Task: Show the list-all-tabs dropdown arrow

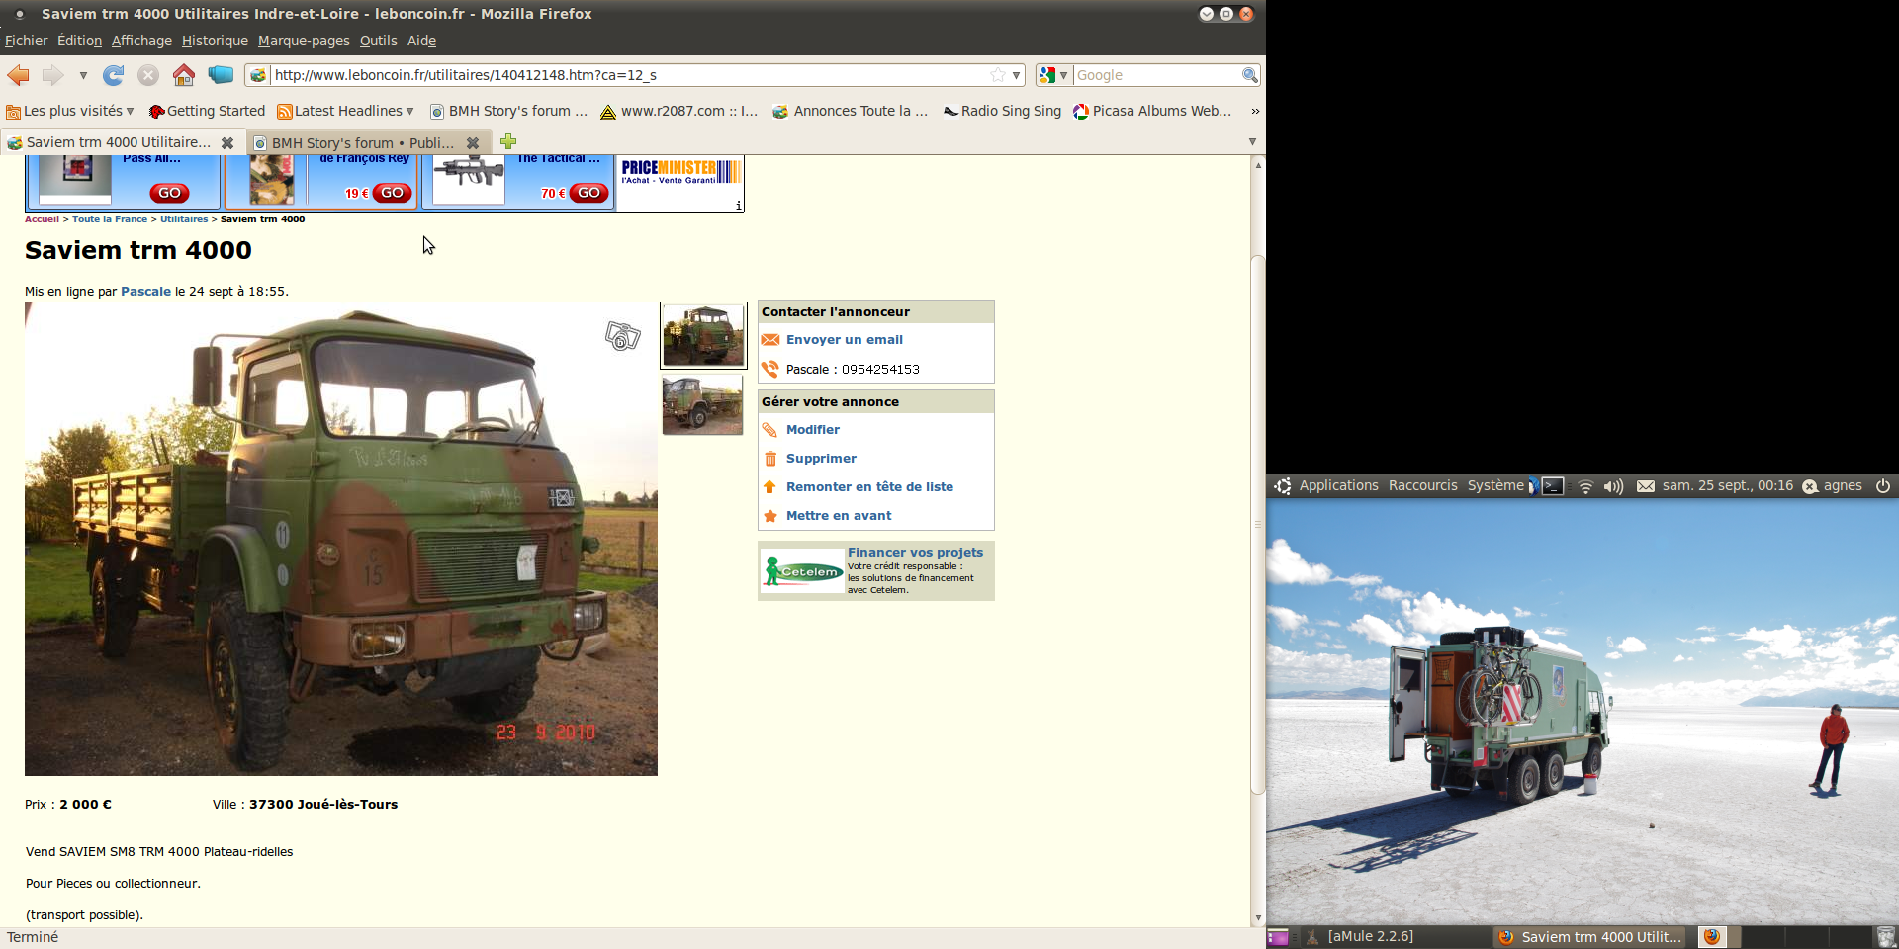Action: pos(1252,142)
